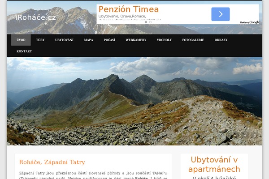Open the UBYTOVÁNÍ menu item
The image size is (269, 179).
pos(64,40)
